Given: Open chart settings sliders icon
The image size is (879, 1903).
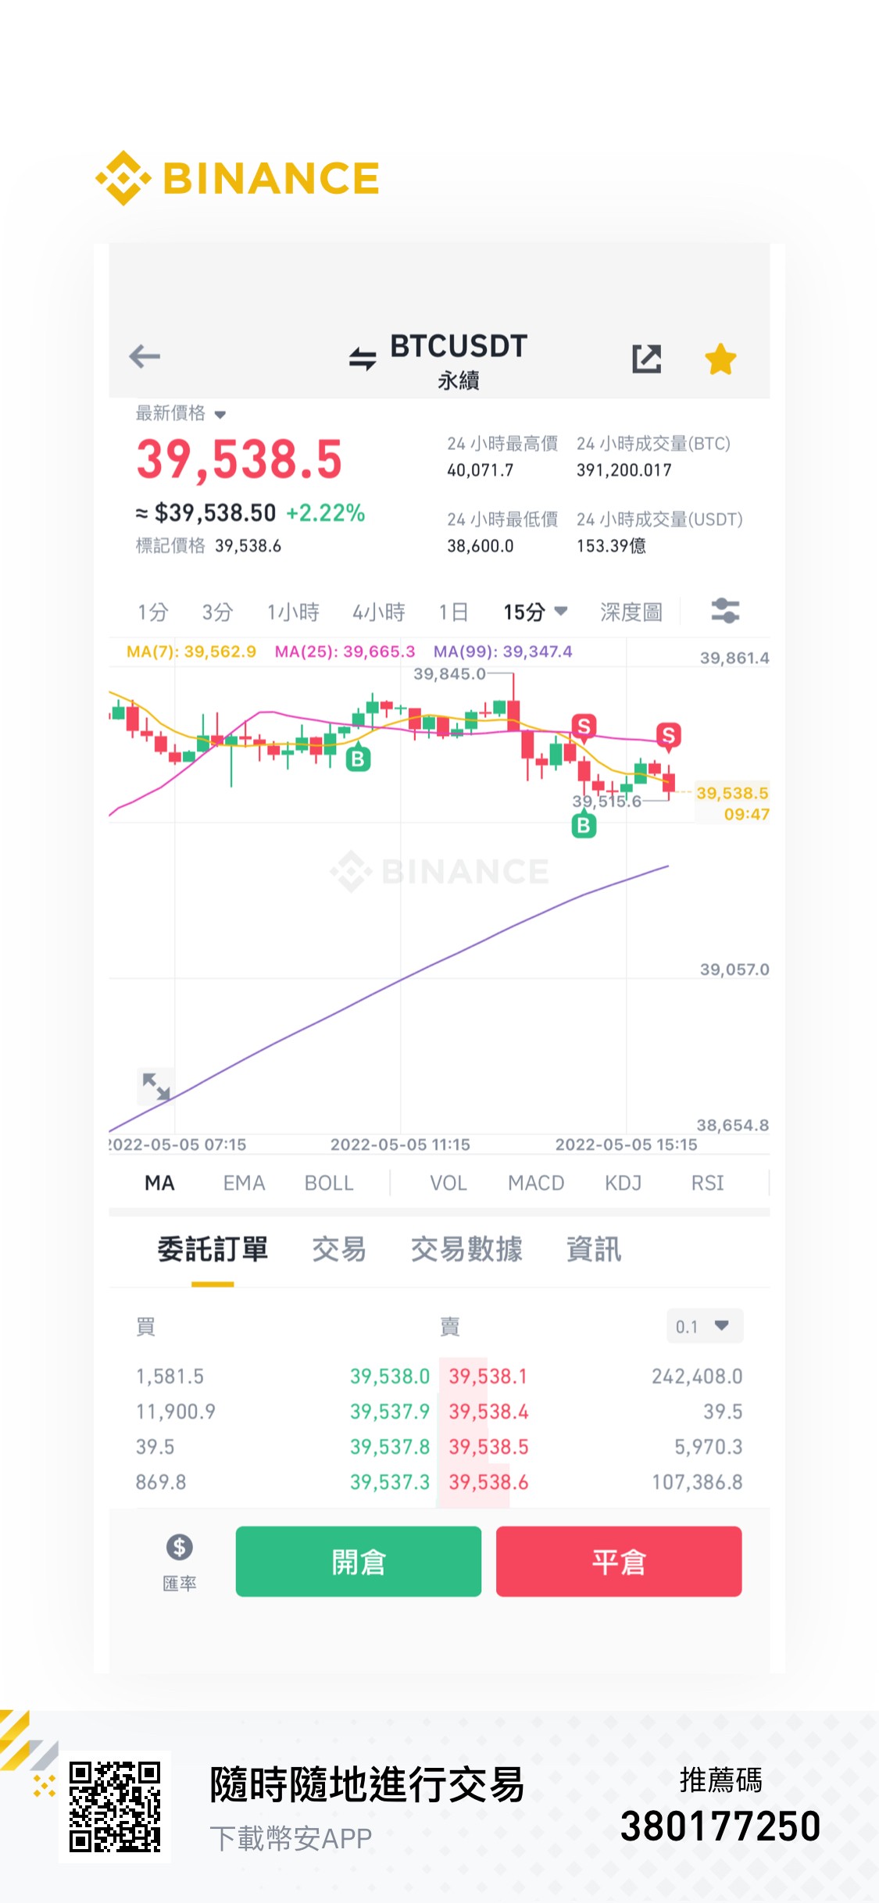Looking at the screenshot, I should (x=725, y=611).
